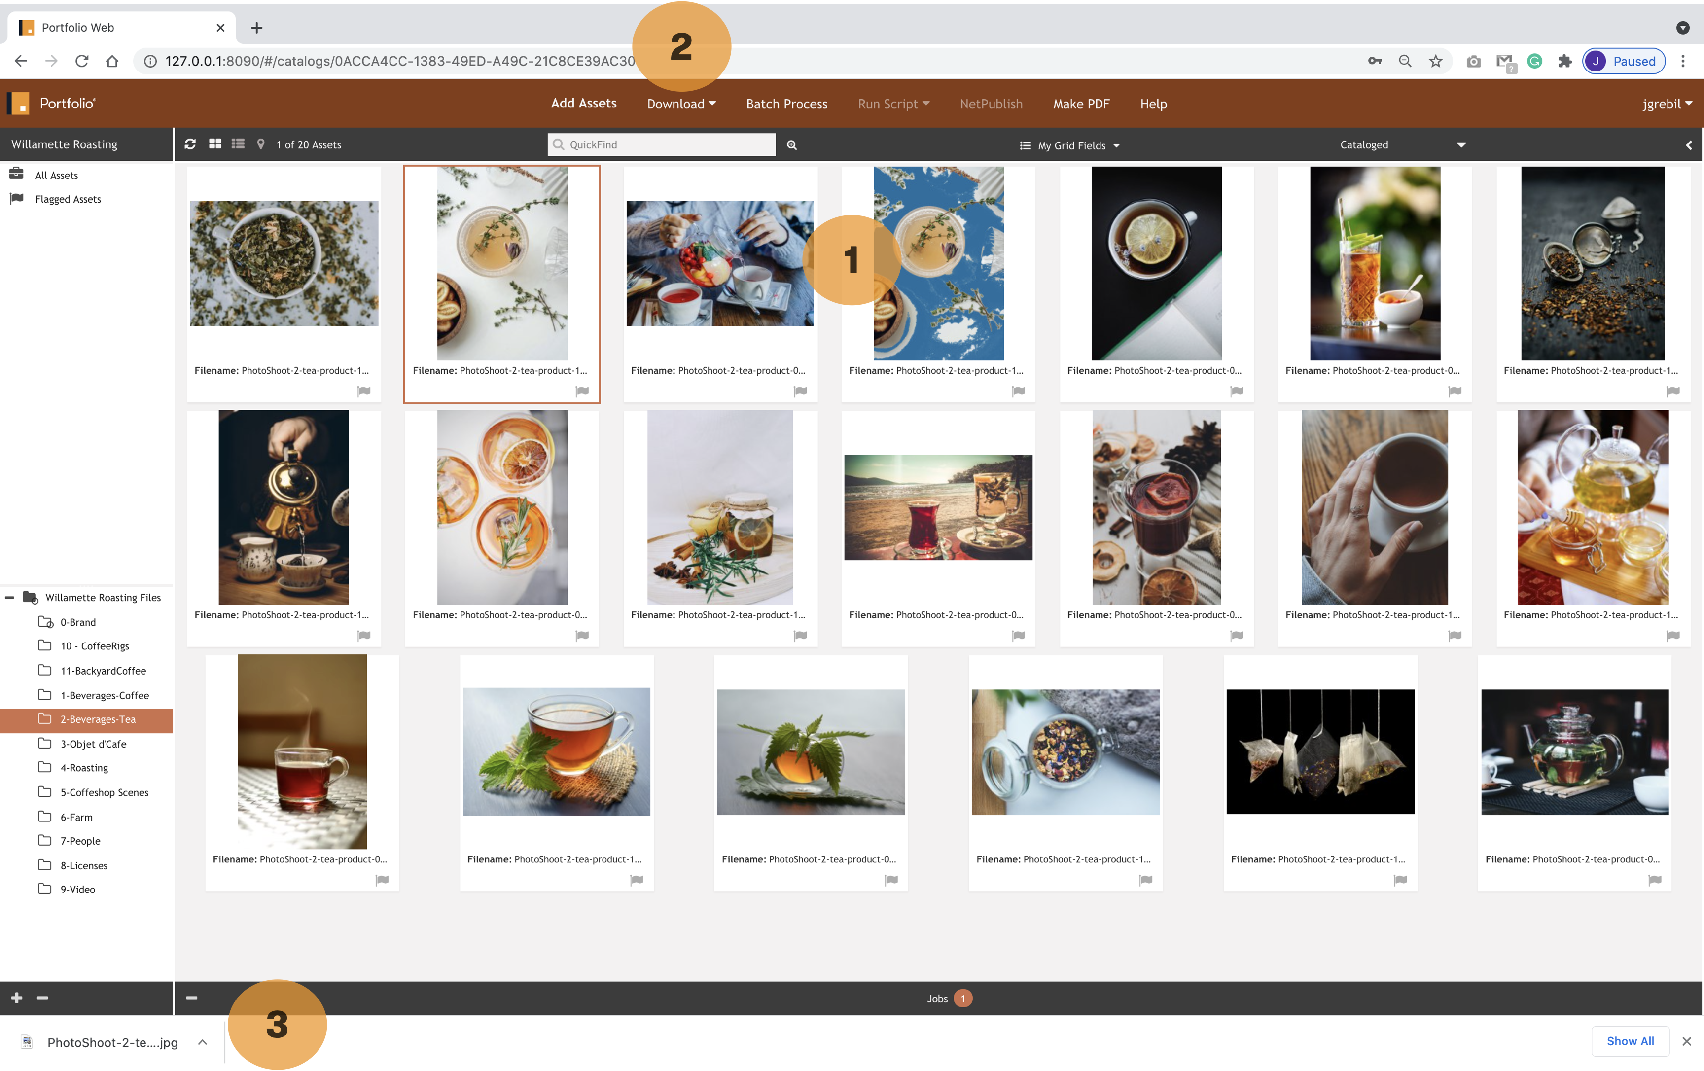Open advanced search next to QuickFind
The width and height of the screenshot is (1704, 1071).
click(792, 145)
